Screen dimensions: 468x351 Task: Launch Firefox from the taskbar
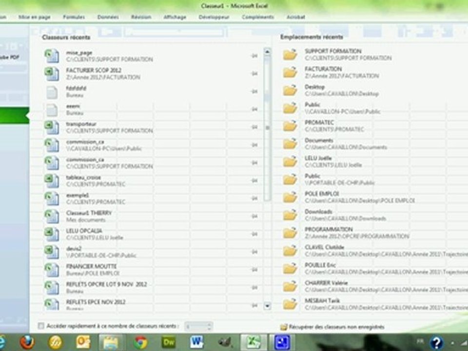pos(27,342)
